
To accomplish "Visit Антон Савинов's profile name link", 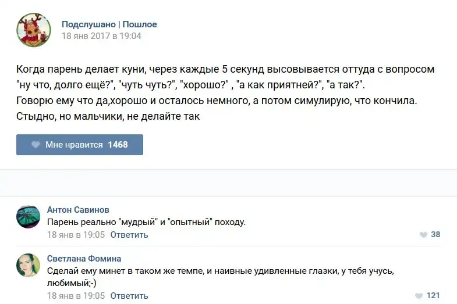I will (77, 210).
